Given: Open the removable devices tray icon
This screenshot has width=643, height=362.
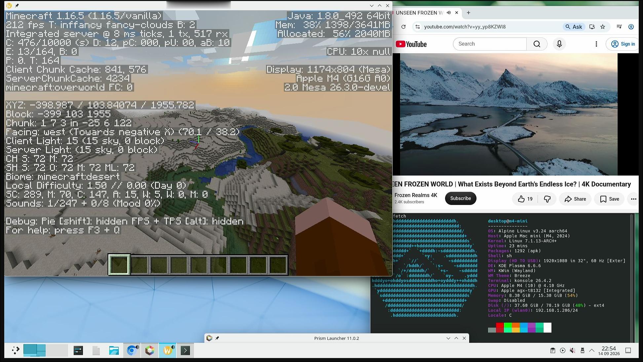Looking at the screenshot, I should point(582,350).
